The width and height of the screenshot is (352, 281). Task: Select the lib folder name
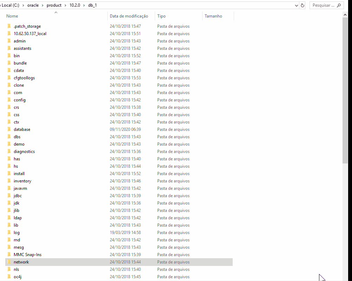click(x=16, y=225)
